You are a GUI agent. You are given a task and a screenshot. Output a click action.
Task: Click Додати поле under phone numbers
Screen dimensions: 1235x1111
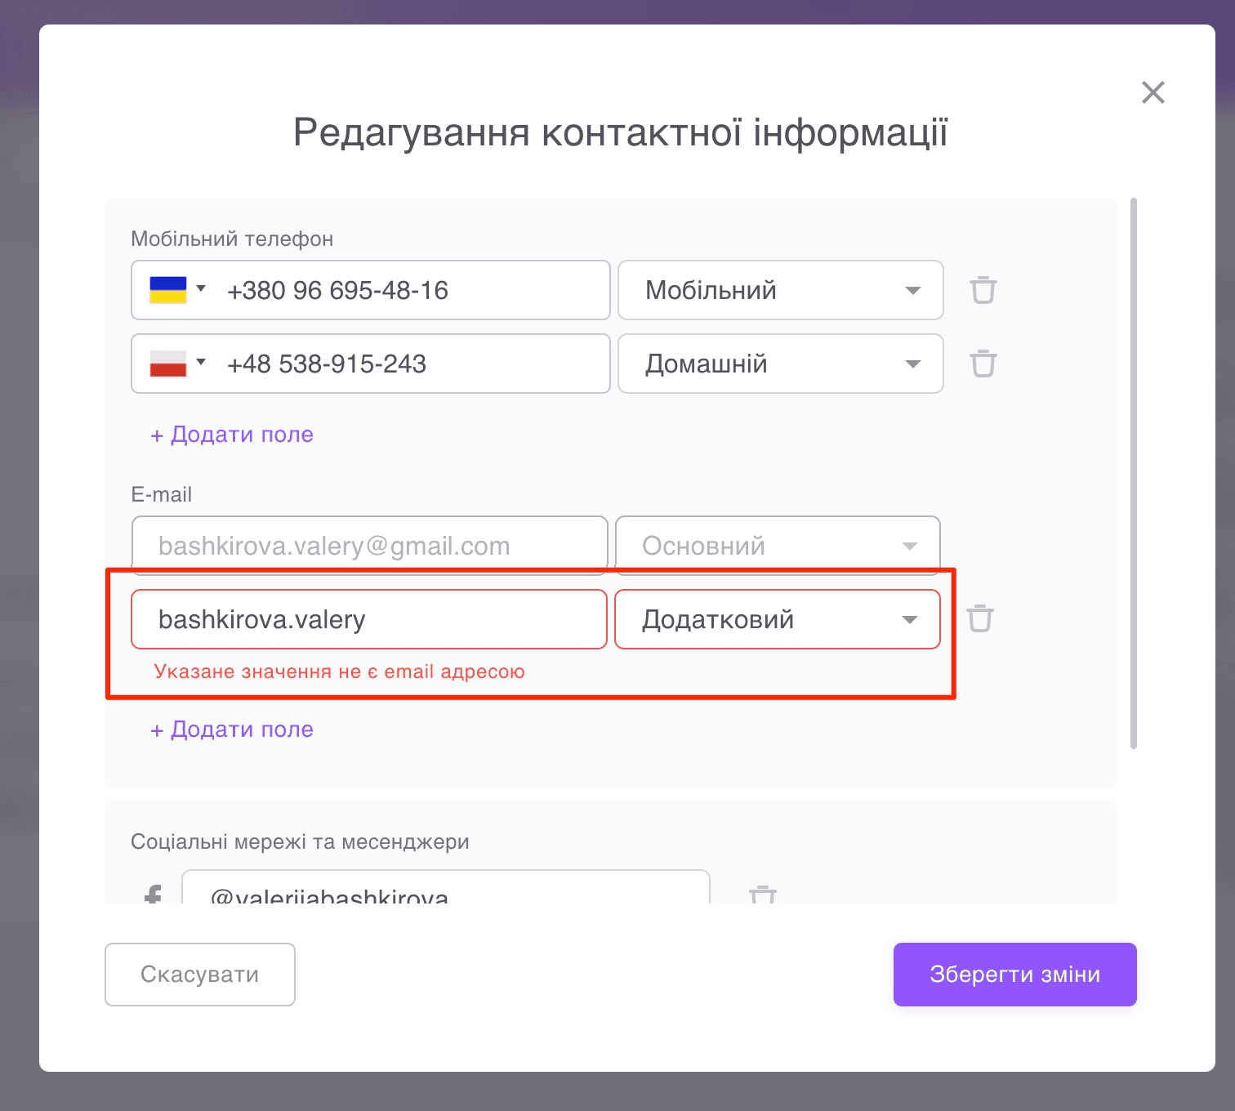tap(231, 434)
